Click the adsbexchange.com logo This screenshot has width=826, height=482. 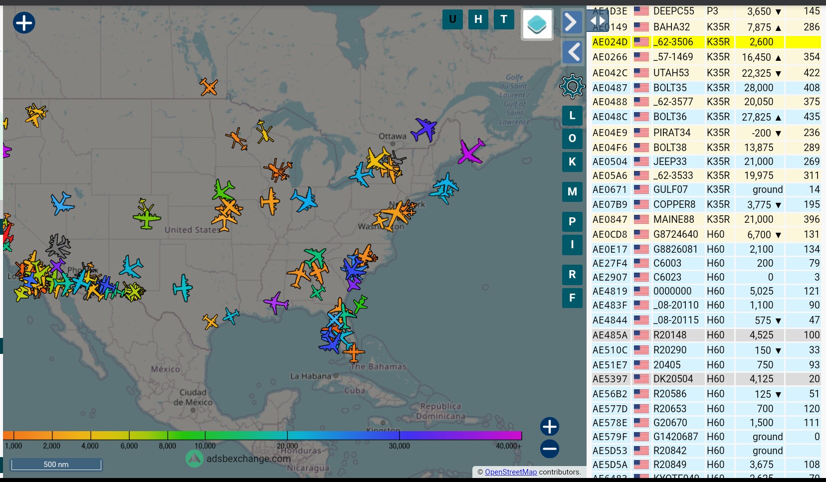(238, 459)
